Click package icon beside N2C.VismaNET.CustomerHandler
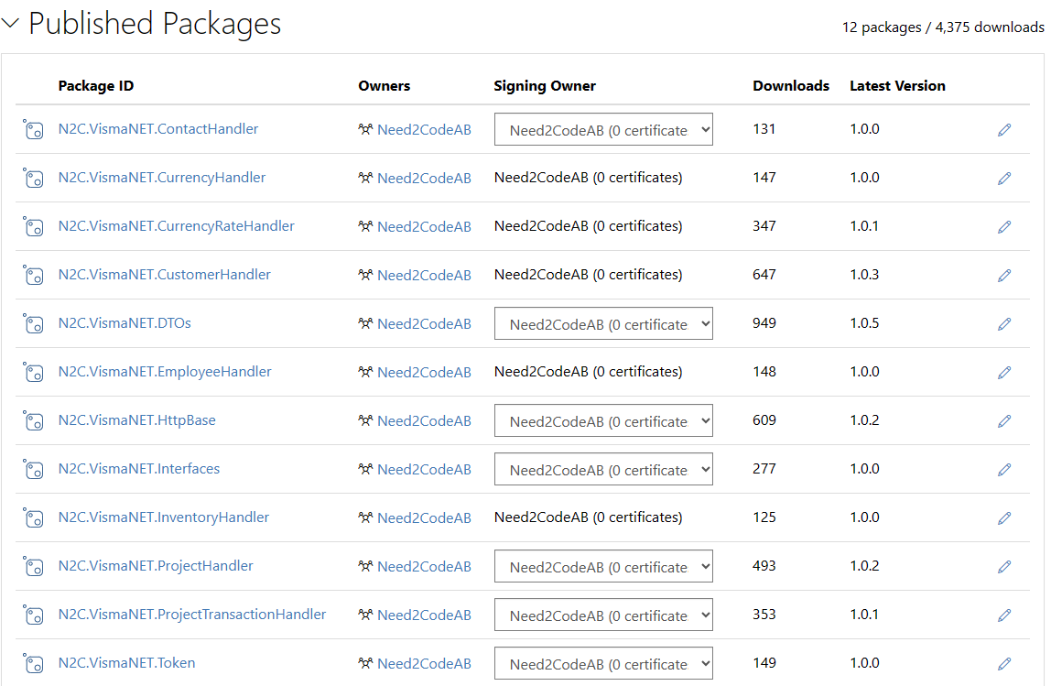1051x686 pixels. pyautogui.click(x=33, y=275)
